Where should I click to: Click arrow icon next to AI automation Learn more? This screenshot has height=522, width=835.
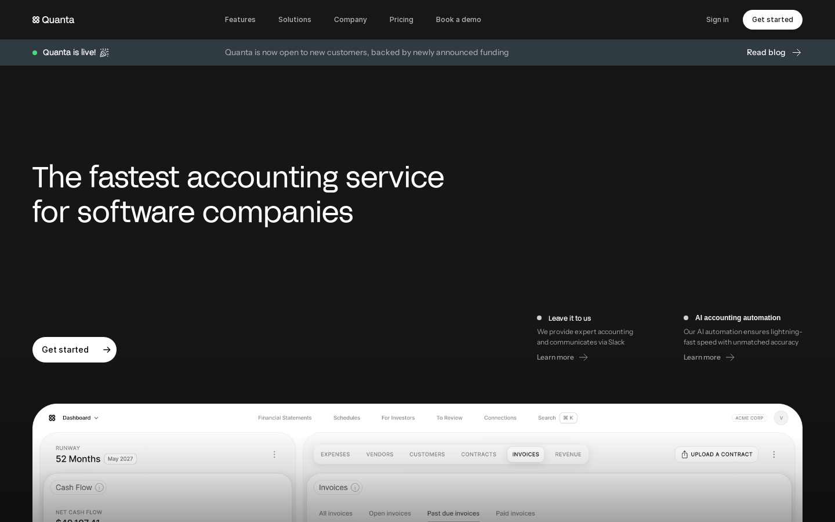(730, 357)
